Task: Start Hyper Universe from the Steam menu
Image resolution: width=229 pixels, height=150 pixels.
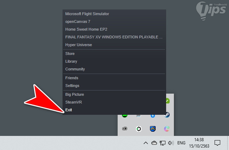Action: click(x=114, y=45)
